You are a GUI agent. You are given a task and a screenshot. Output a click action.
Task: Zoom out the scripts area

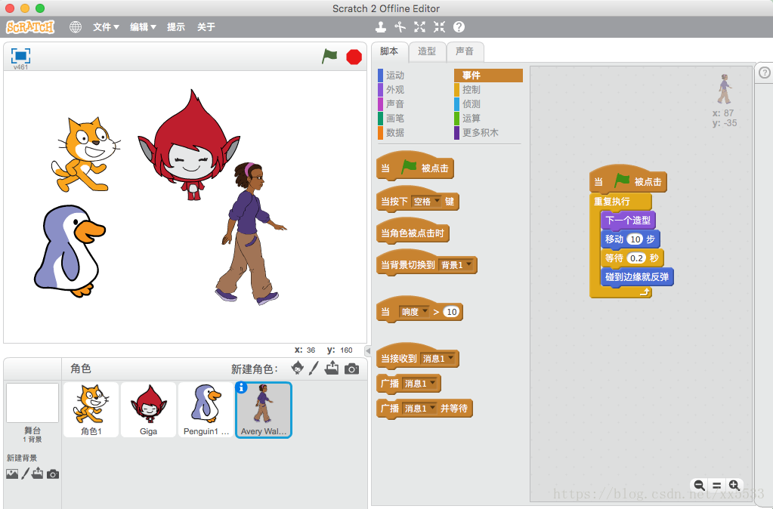(698, 485)
